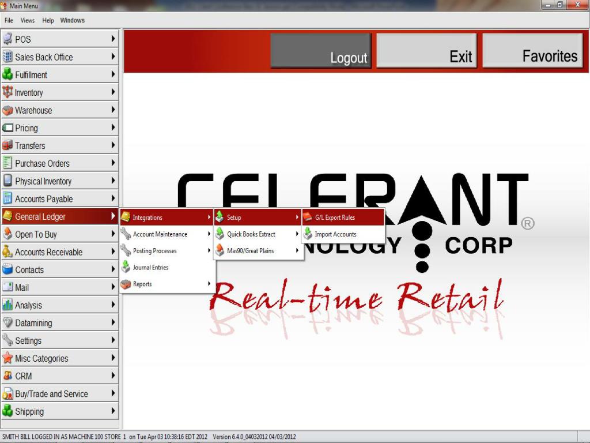
Task: Click the Pricing tag icon
Action: (x=7, y=127)
